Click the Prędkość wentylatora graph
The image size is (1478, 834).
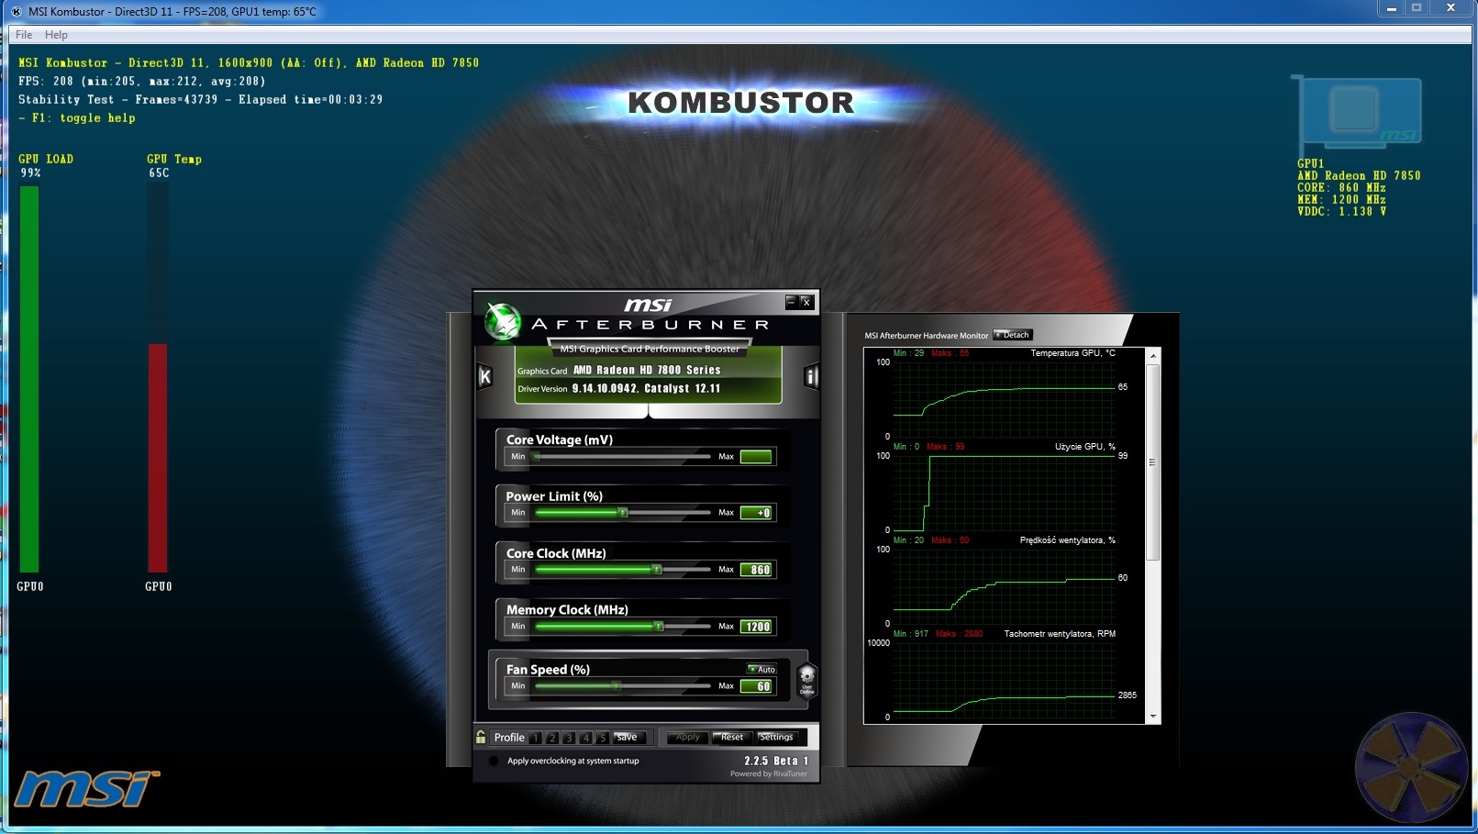[1005, 586]
